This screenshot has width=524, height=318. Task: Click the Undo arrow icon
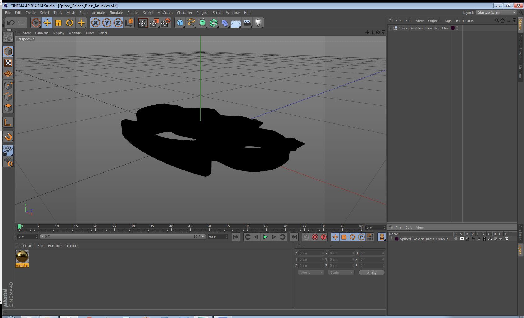click(x=11, y=23)
